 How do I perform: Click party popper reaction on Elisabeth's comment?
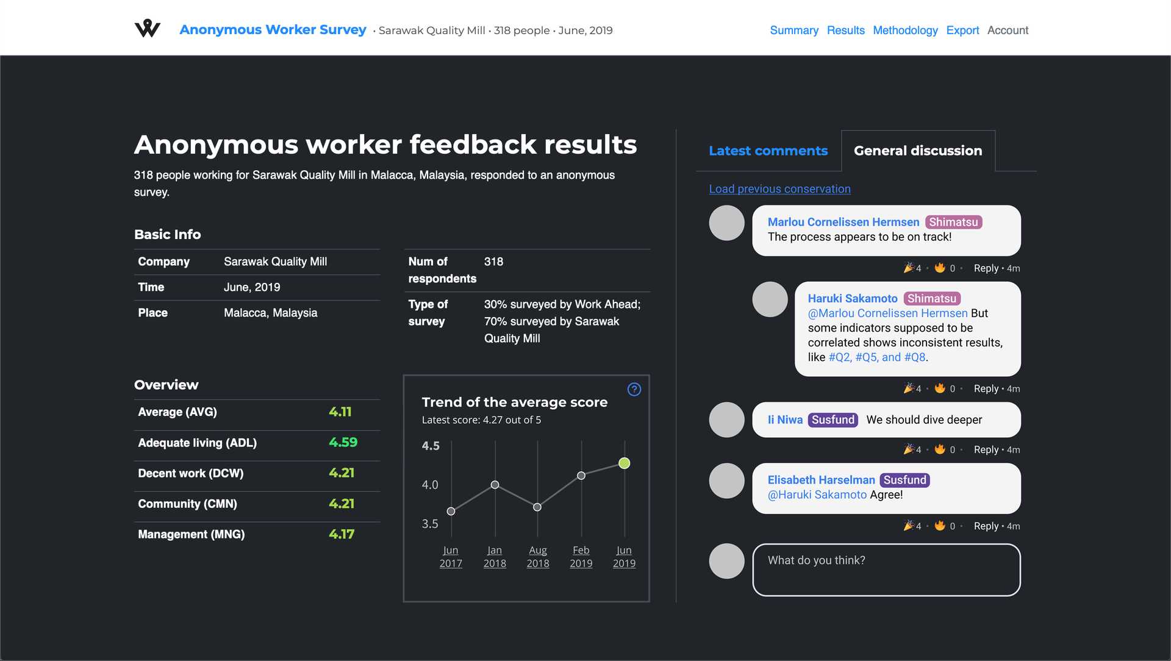click(x=909, y=525)
